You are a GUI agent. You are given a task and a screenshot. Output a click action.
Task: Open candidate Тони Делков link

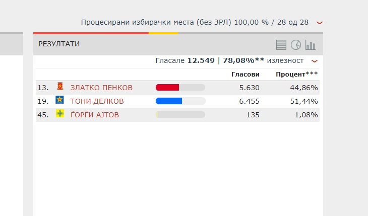[97, 101]
